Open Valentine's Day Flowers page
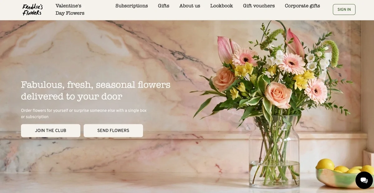The image size is (374, 193). pyautogui.click(x=70, y=10)
